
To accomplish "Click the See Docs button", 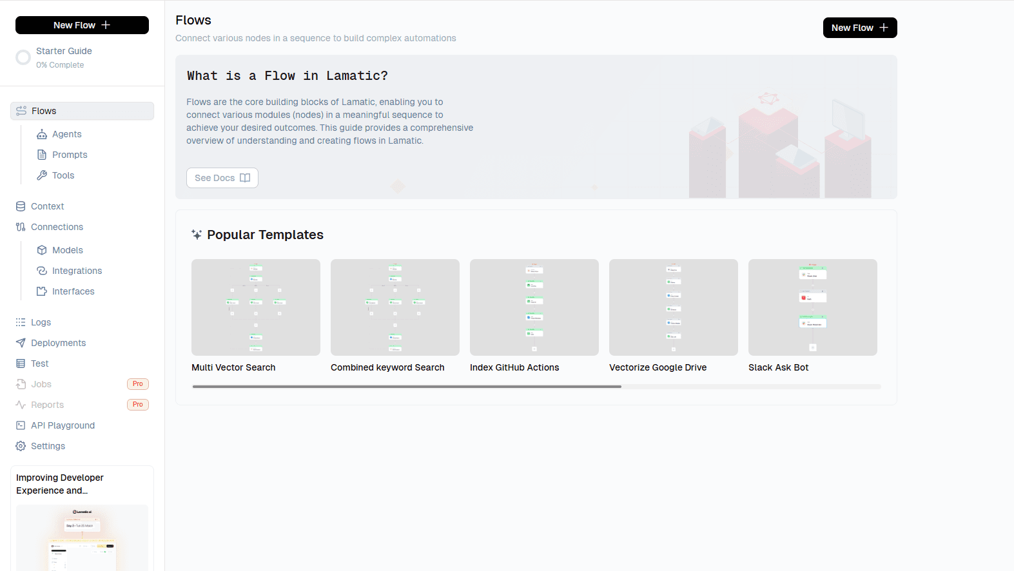I will click(x=222, y=178).
